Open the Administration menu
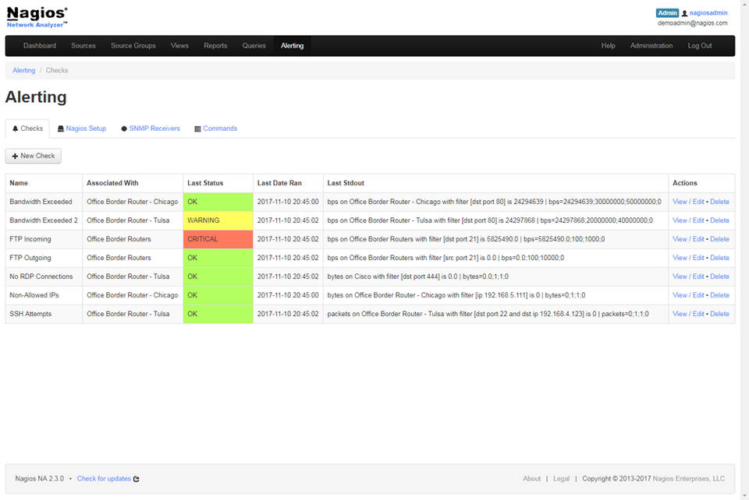 (x=651, y=45)
